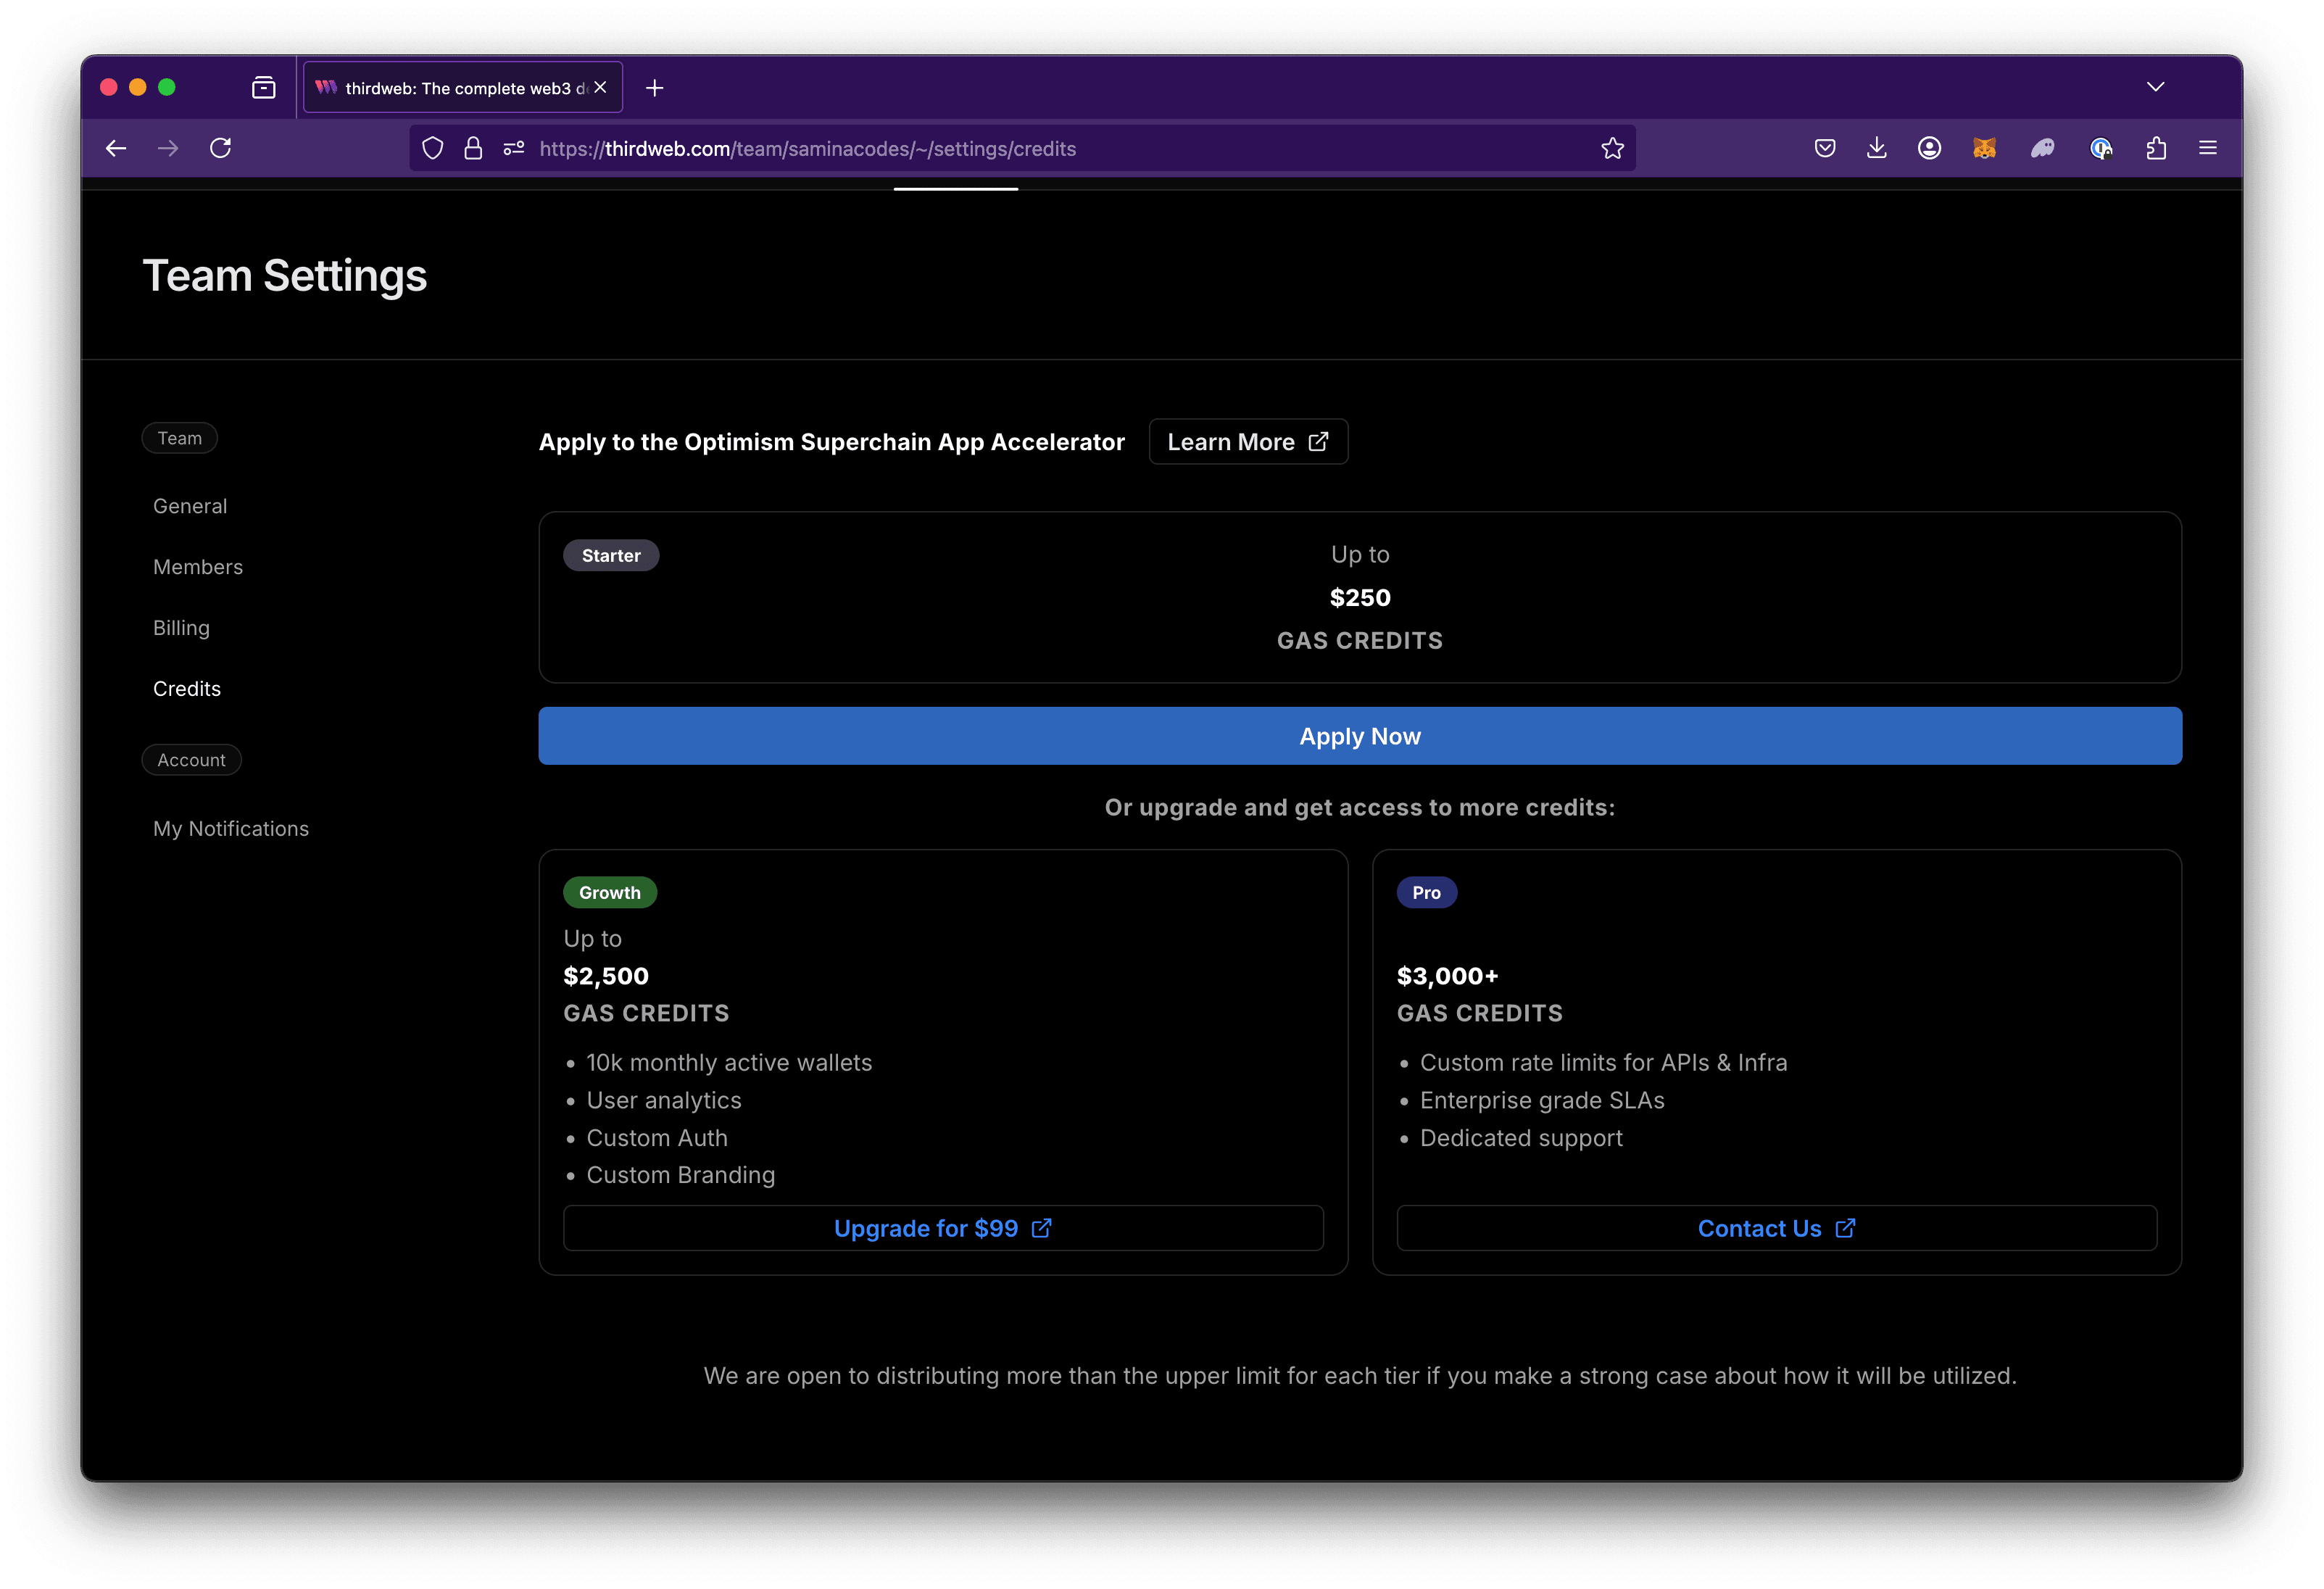Open the Firefox account menu
The image size is (2324, 1589).
click(x=1928, y=147)
